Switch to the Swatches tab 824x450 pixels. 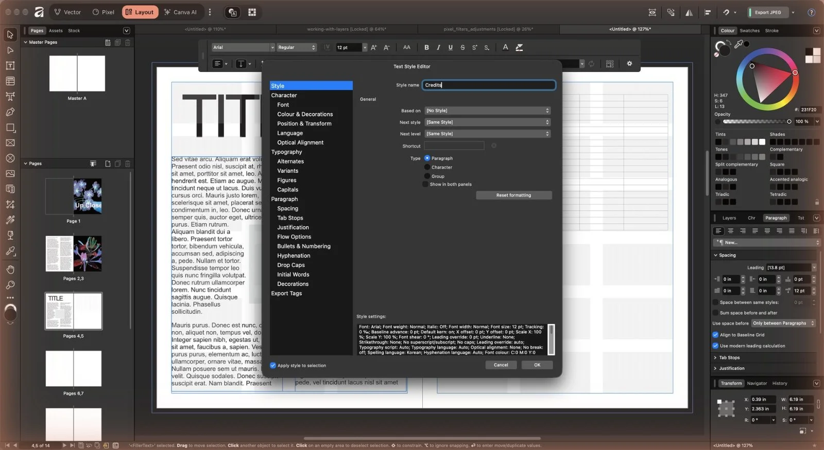coord(749,31)
